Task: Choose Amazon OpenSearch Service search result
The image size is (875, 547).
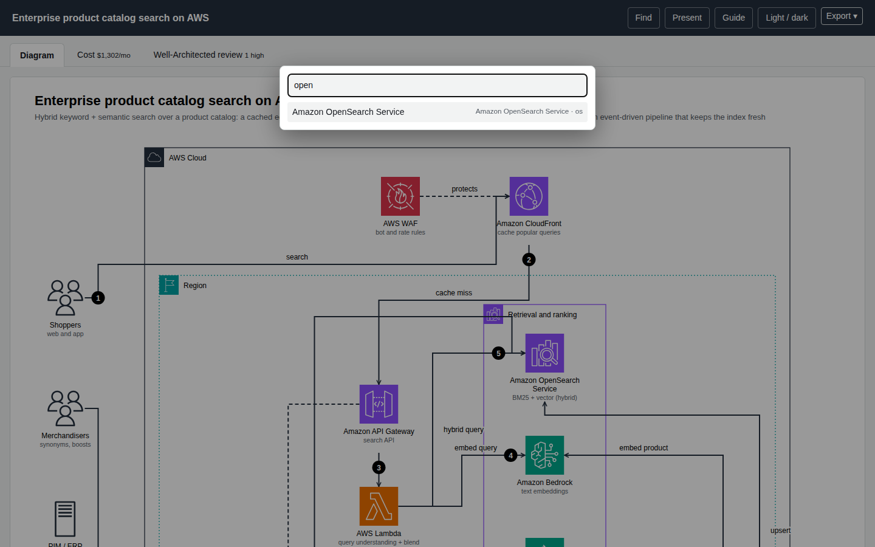Action: point(437,112)
